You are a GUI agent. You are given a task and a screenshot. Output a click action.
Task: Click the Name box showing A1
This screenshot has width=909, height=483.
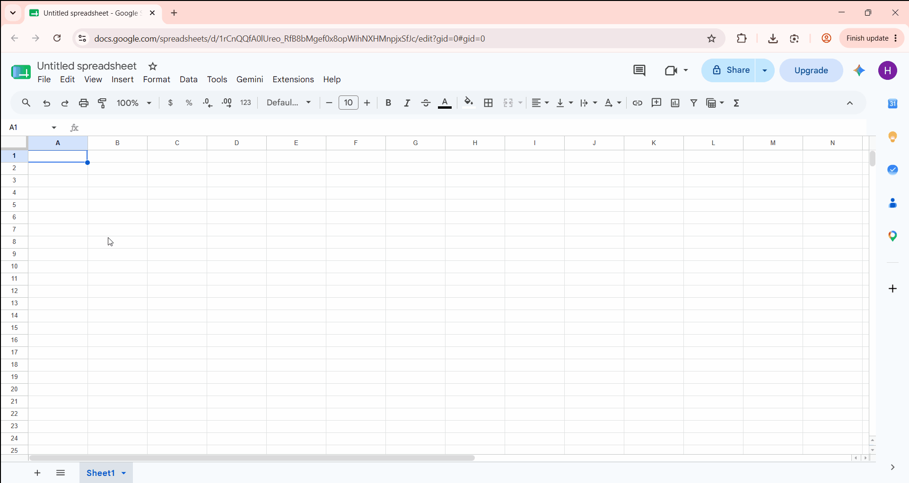click(33, 128)
